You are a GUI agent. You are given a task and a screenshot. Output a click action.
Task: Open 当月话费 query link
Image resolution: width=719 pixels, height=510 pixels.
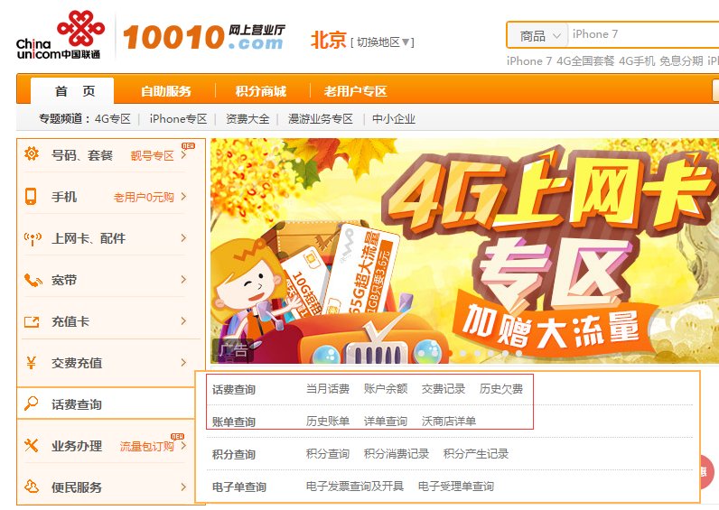tap(328, 389)
